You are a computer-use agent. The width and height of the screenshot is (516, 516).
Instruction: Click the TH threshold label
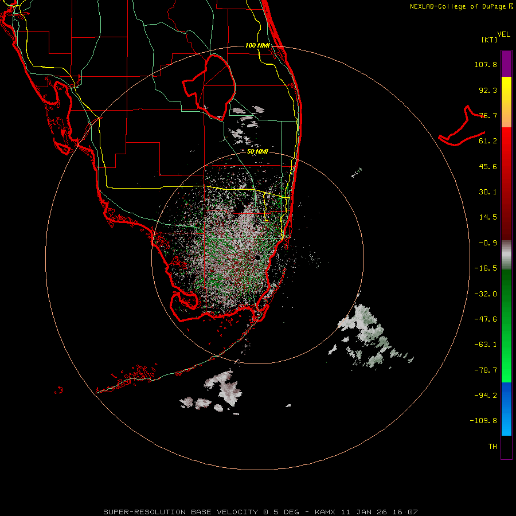[492, 447]
